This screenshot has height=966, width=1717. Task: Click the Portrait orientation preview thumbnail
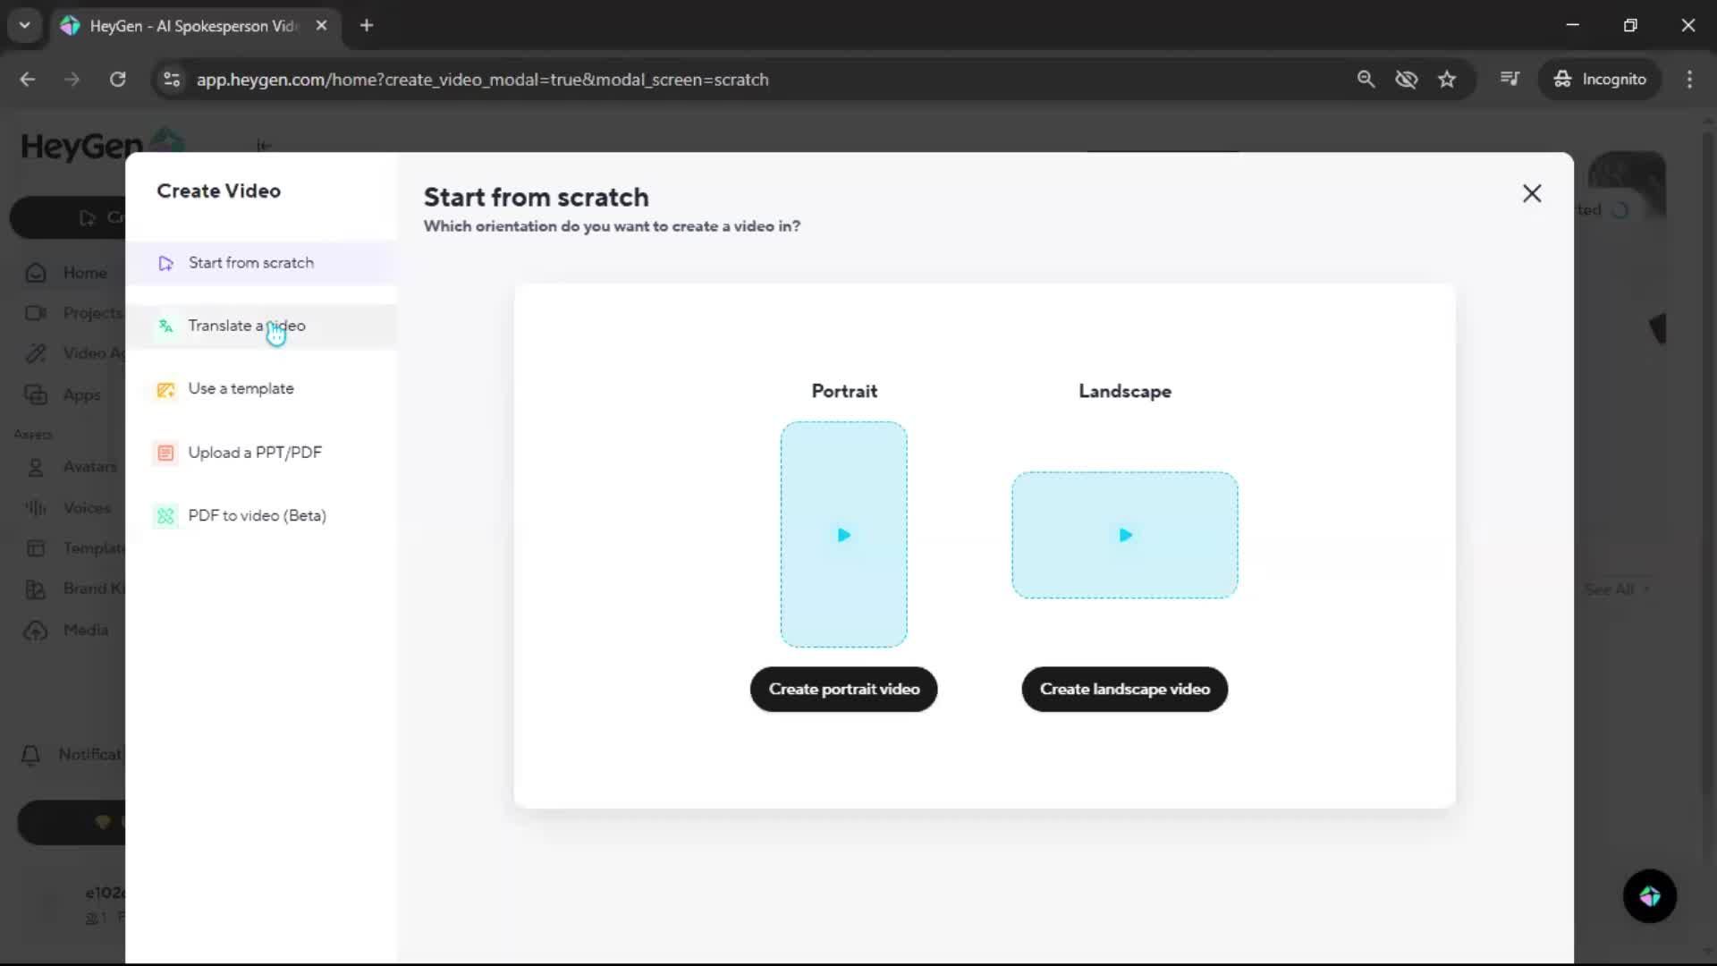pyautogui.click(x=843, y=534)
